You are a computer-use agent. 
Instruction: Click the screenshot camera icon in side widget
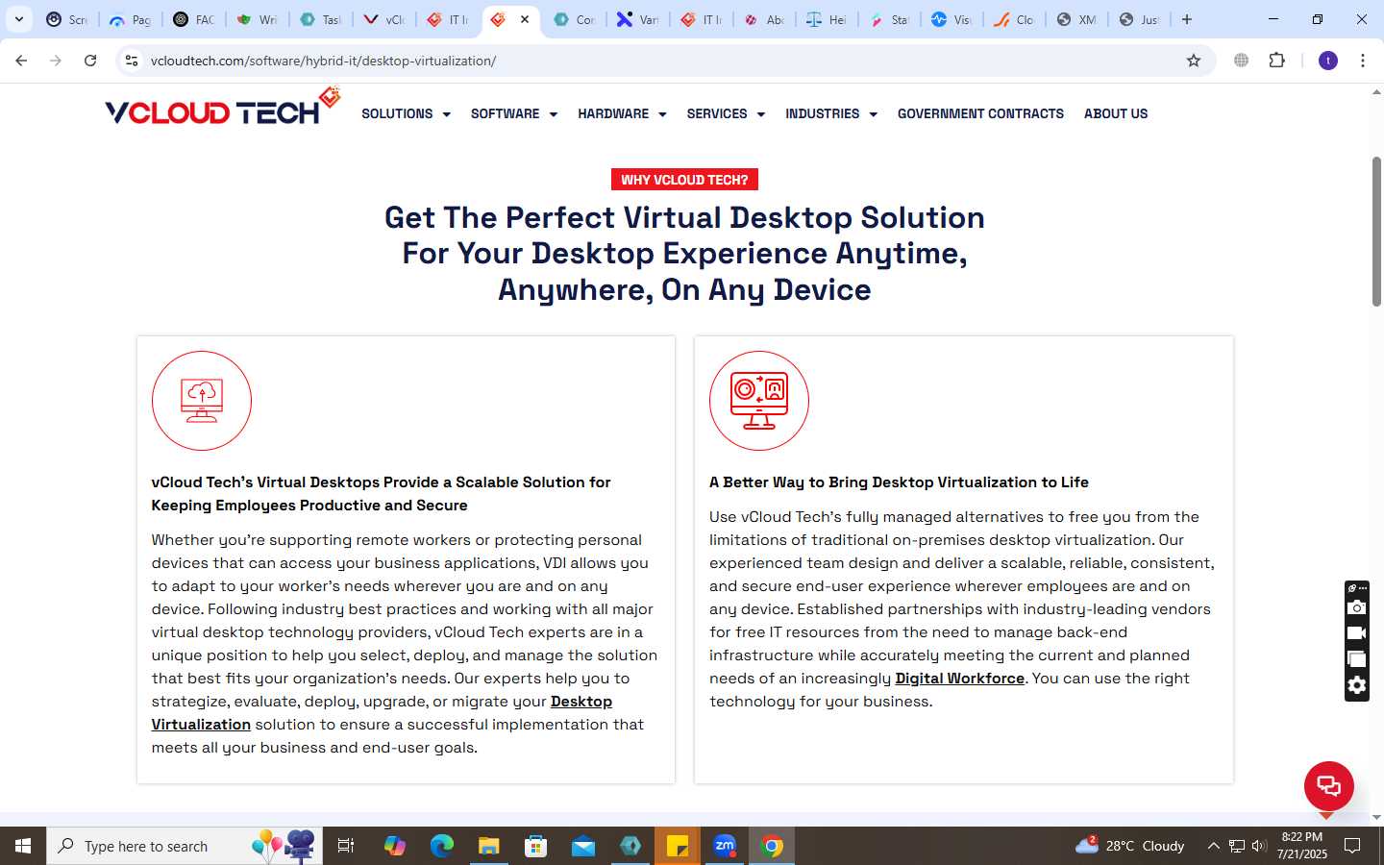point(1356,607)
